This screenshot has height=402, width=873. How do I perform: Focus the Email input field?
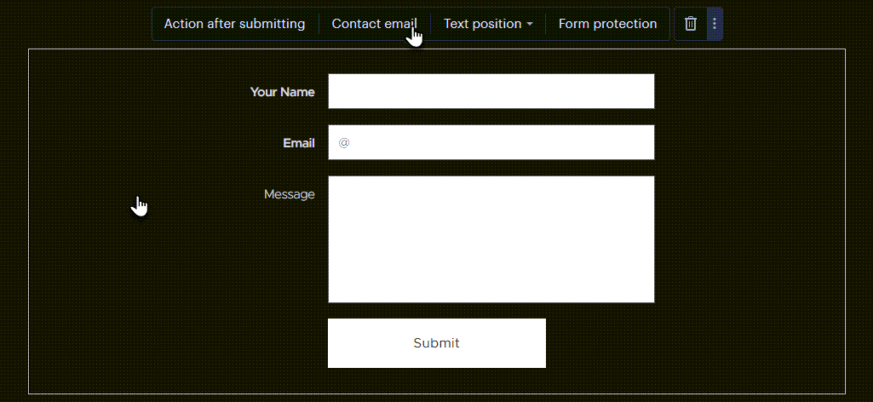491,142
